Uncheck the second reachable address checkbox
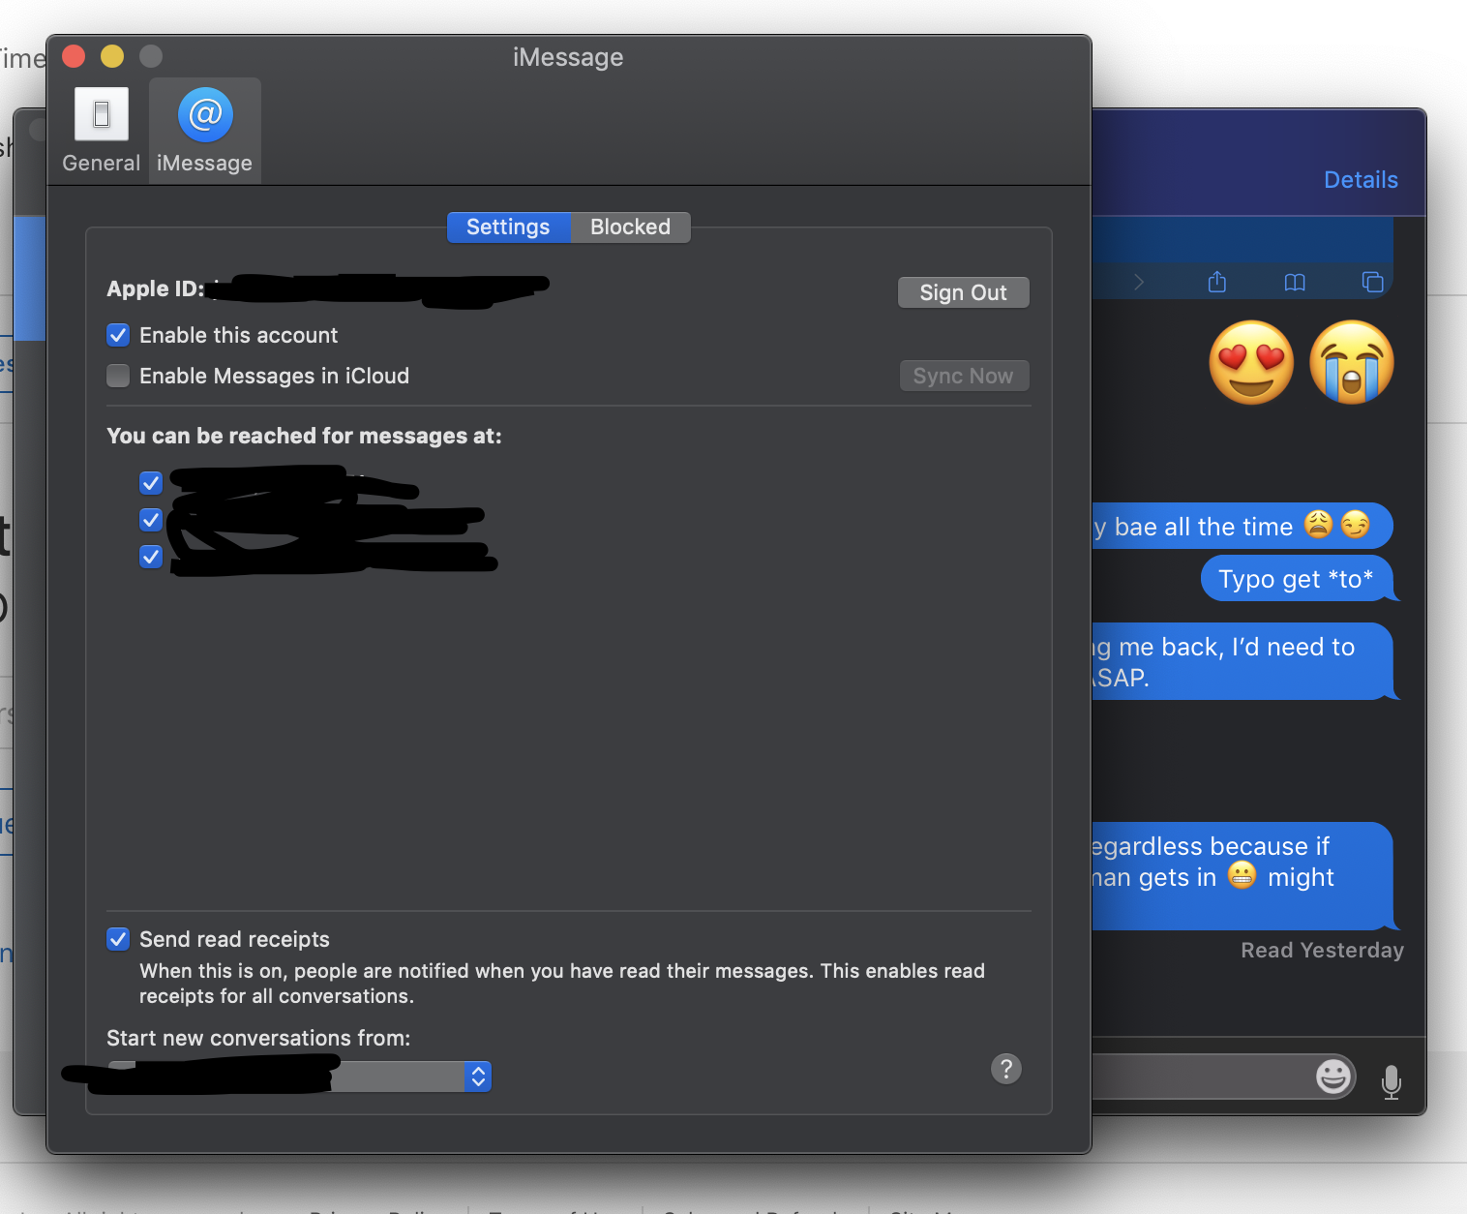 [x=151, y=520]
